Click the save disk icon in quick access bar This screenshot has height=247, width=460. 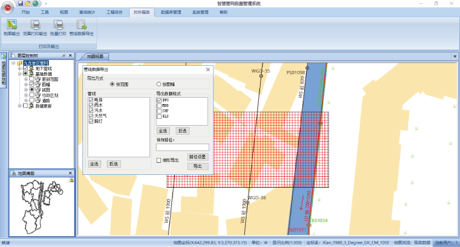[x=20, y=3]
